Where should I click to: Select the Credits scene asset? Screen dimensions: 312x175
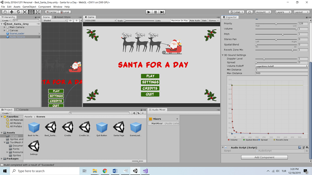pyautogui.click(x=68, y=129)
